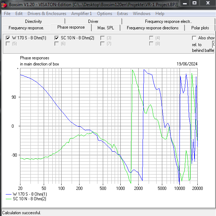Close the Boxsim window
216x216 pixels.
tap(208, 3)
